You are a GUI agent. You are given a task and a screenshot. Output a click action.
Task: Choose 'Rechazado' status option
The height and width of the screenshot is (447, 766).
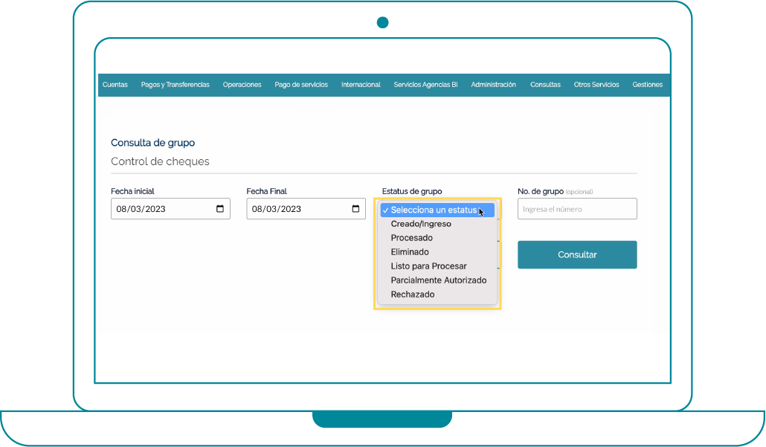tap(413, 295)
